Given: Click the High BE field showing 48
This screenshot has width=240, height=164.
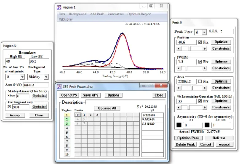Looking at the screenshot, I should click(15, 62).
